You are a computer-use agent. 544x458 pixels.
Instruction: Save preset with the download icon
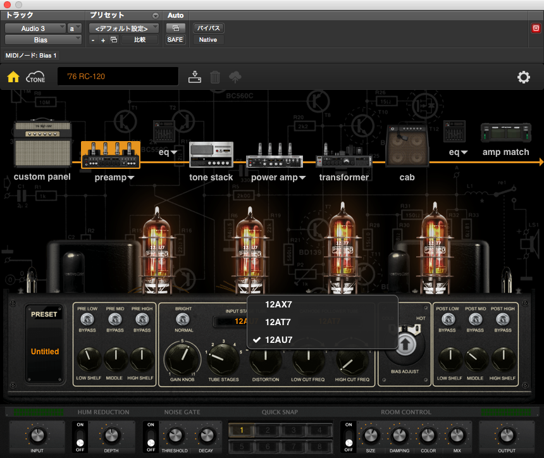click(x=195, y=77)
